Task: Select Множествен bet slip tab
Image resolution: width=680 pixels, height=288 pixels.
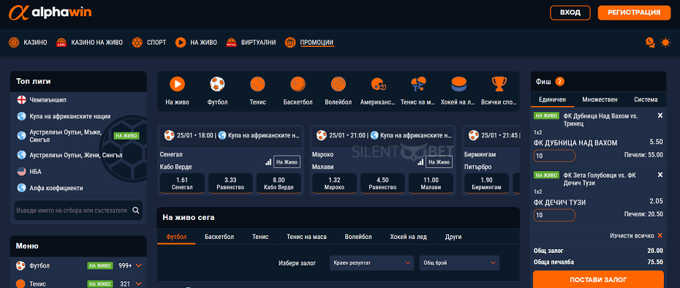Action: point(600,99)
